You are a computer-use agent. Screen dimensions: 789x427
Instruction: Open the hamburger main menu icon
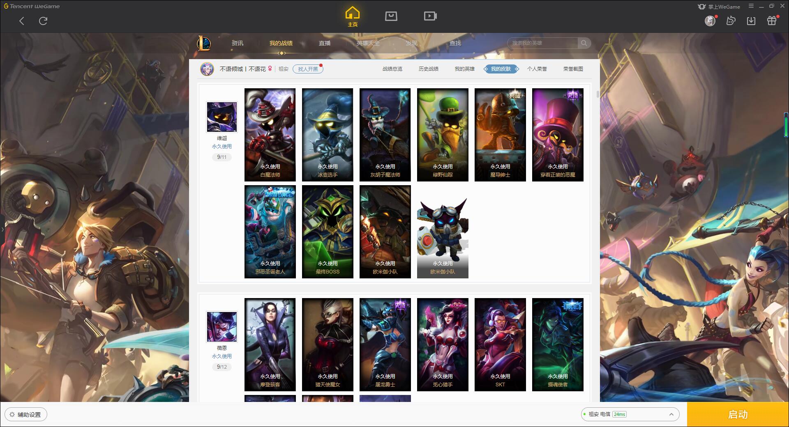tap(751, 6)
